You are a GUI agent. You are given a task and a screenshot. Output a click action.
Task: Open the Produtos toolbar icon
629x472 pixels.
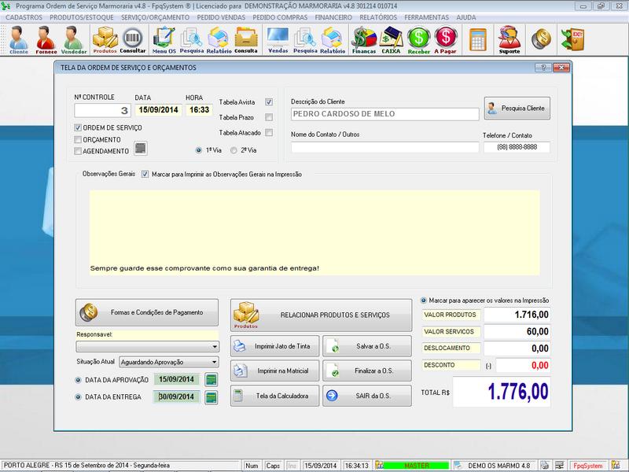pos(105,39)
